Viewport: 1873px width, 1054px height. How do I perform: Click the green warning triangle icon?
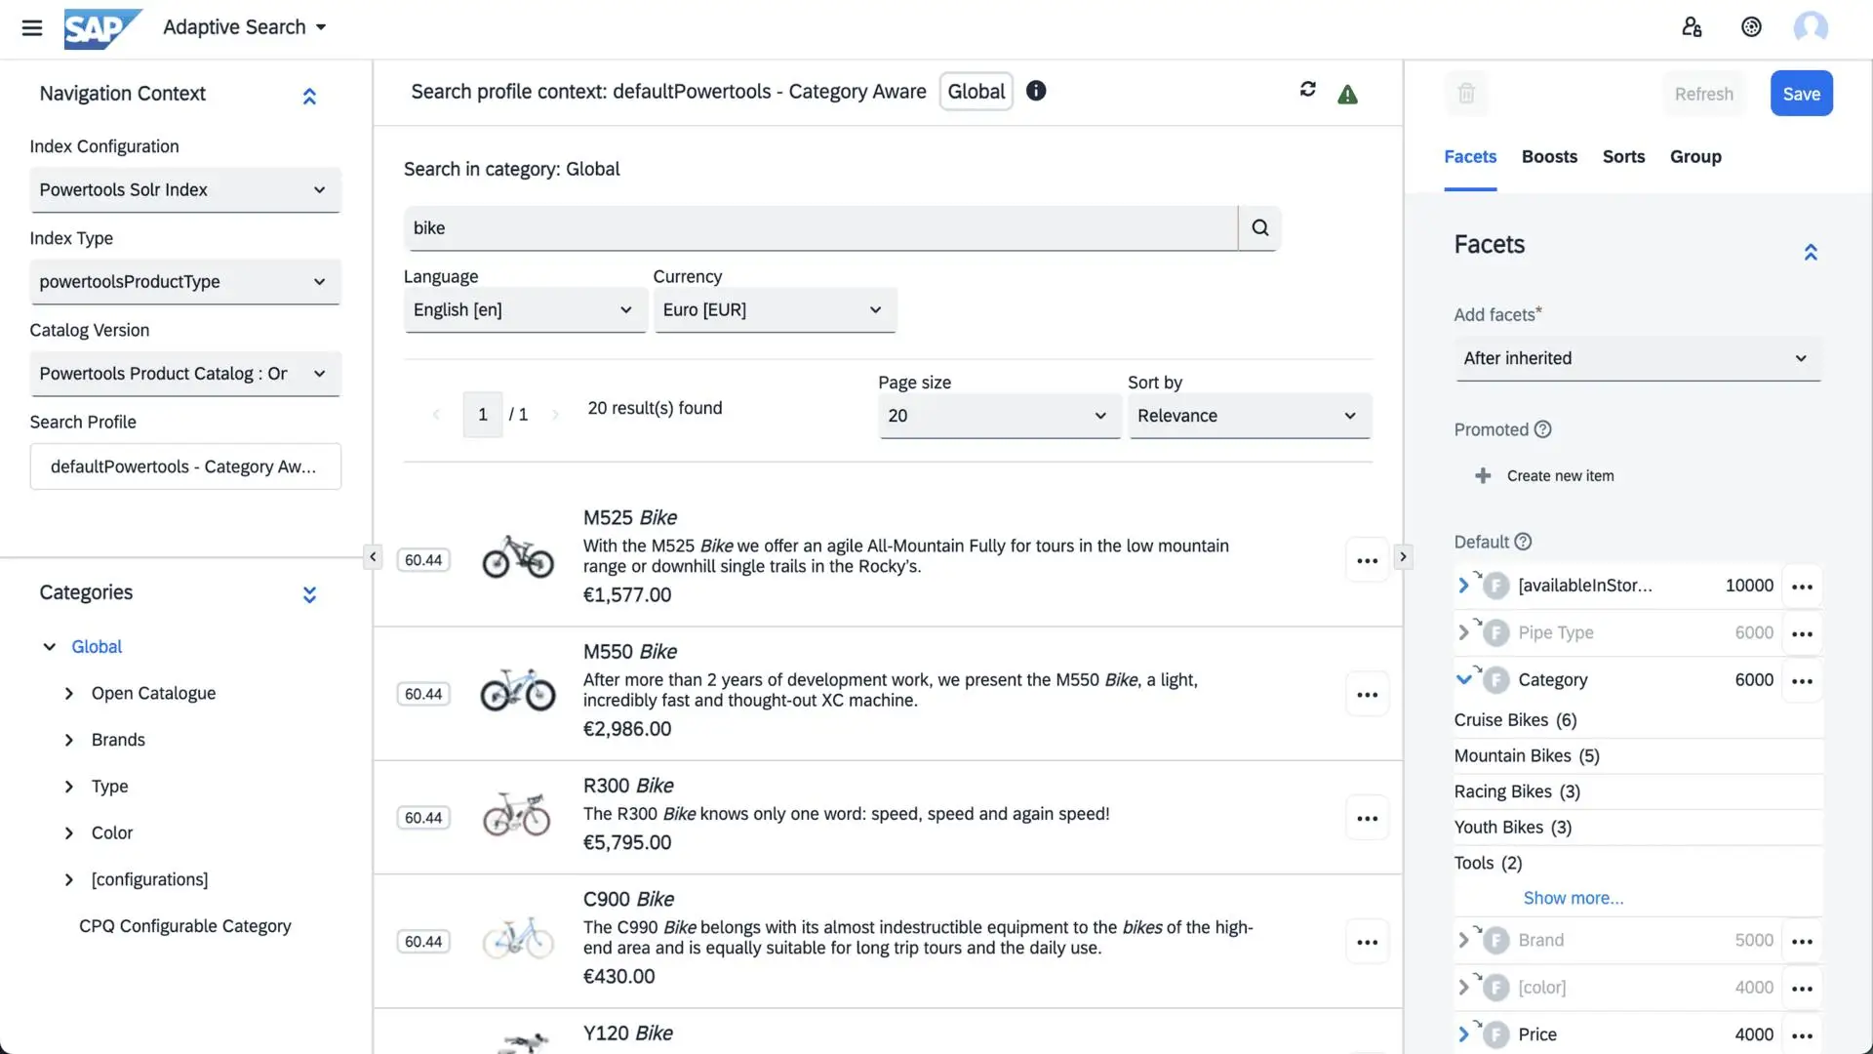[x=1347, y=95]
